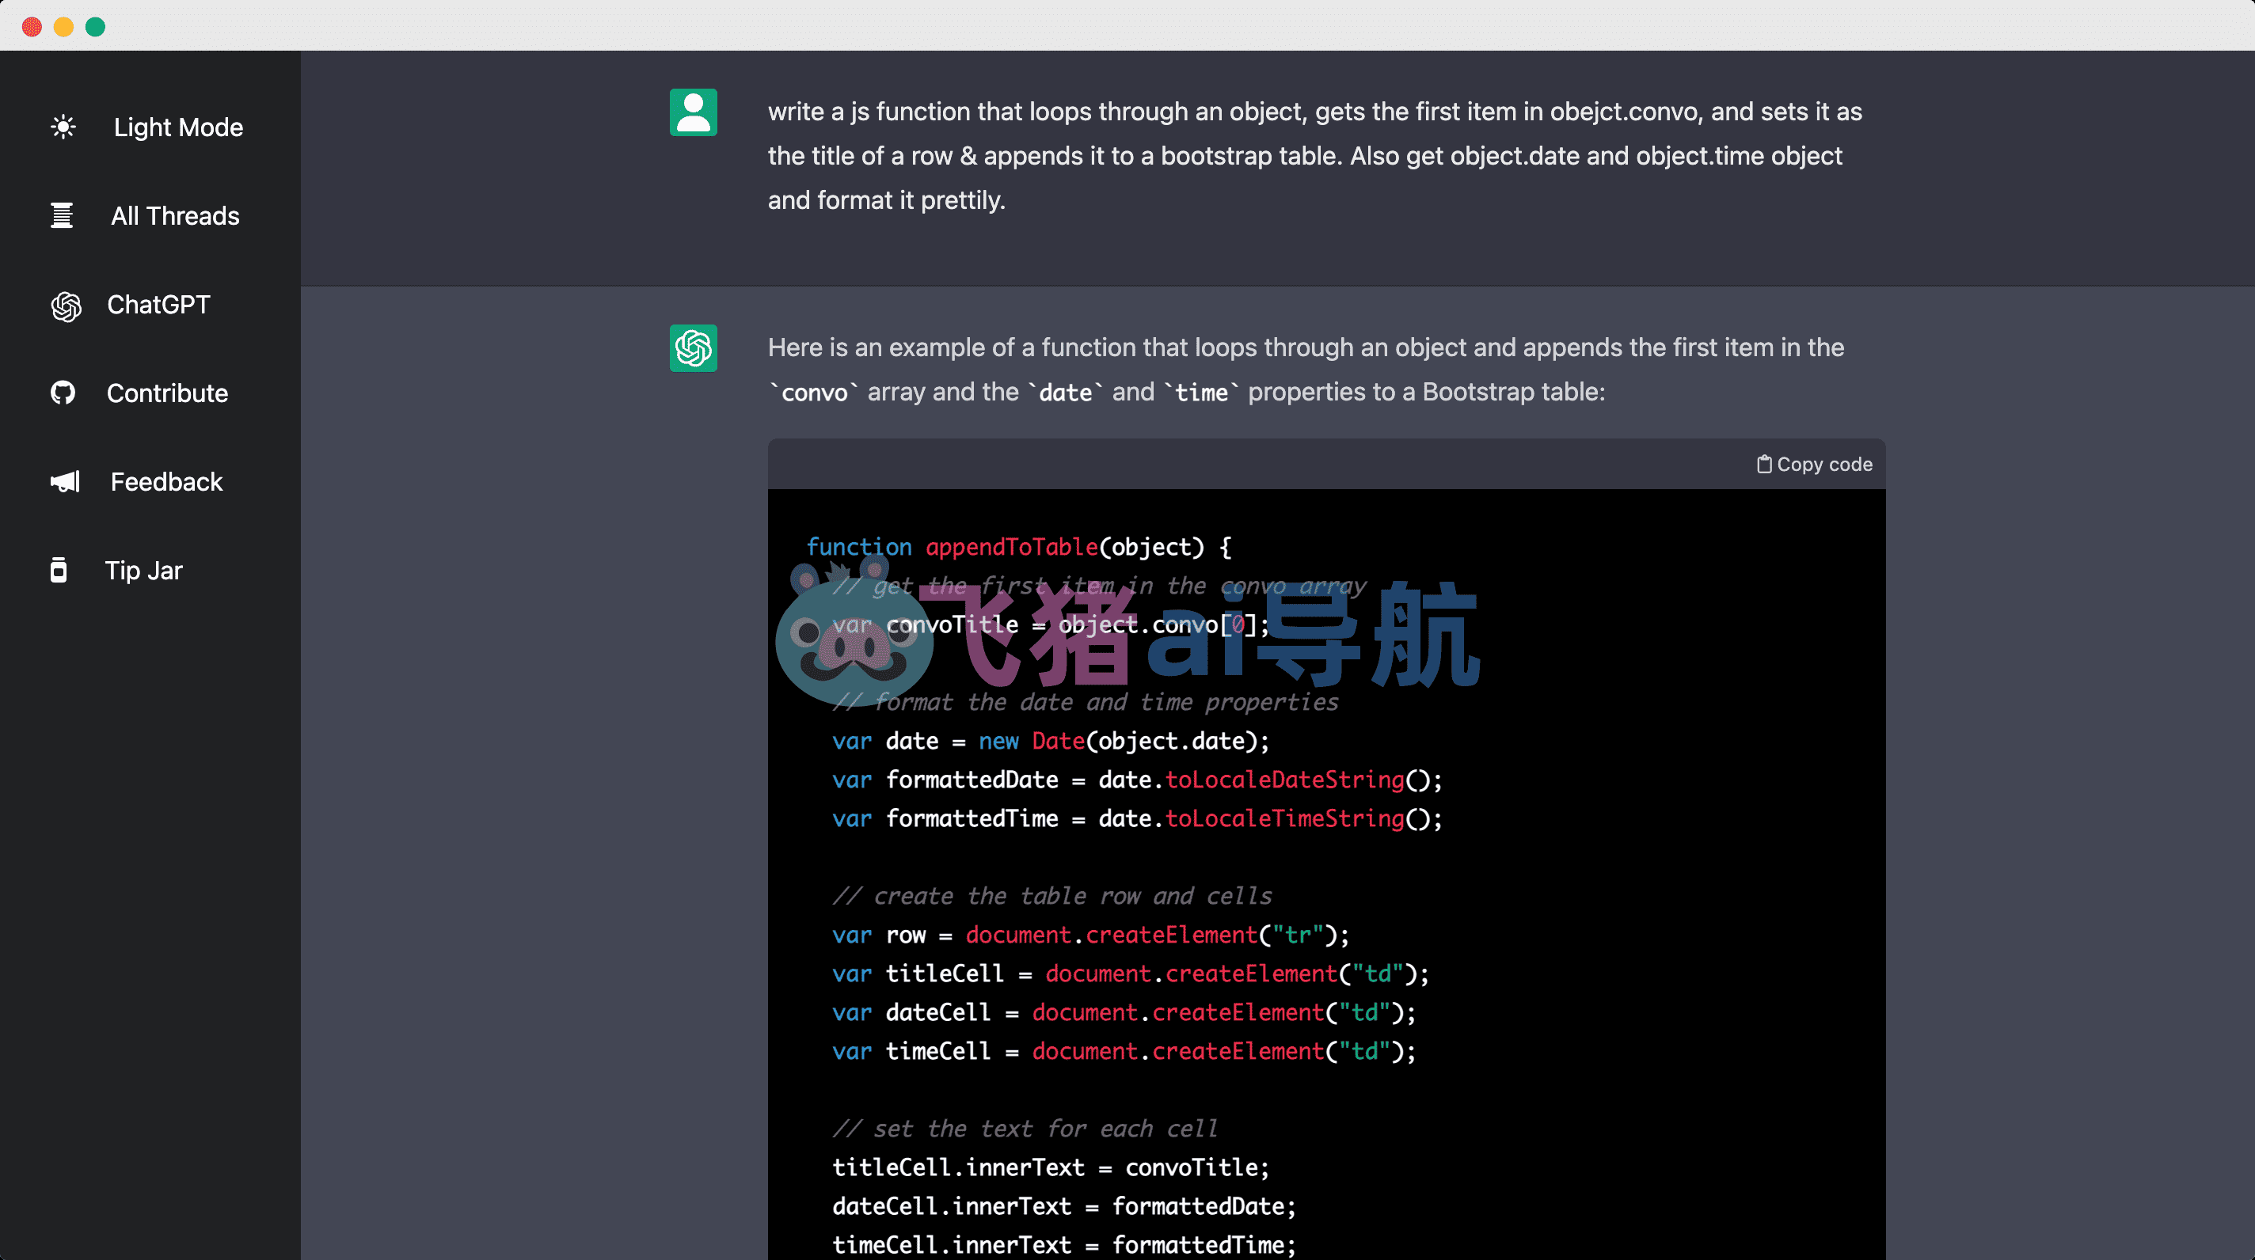Open the Contribute link
Viewport: 2255px width, 1260px height.
coord(167,393)
